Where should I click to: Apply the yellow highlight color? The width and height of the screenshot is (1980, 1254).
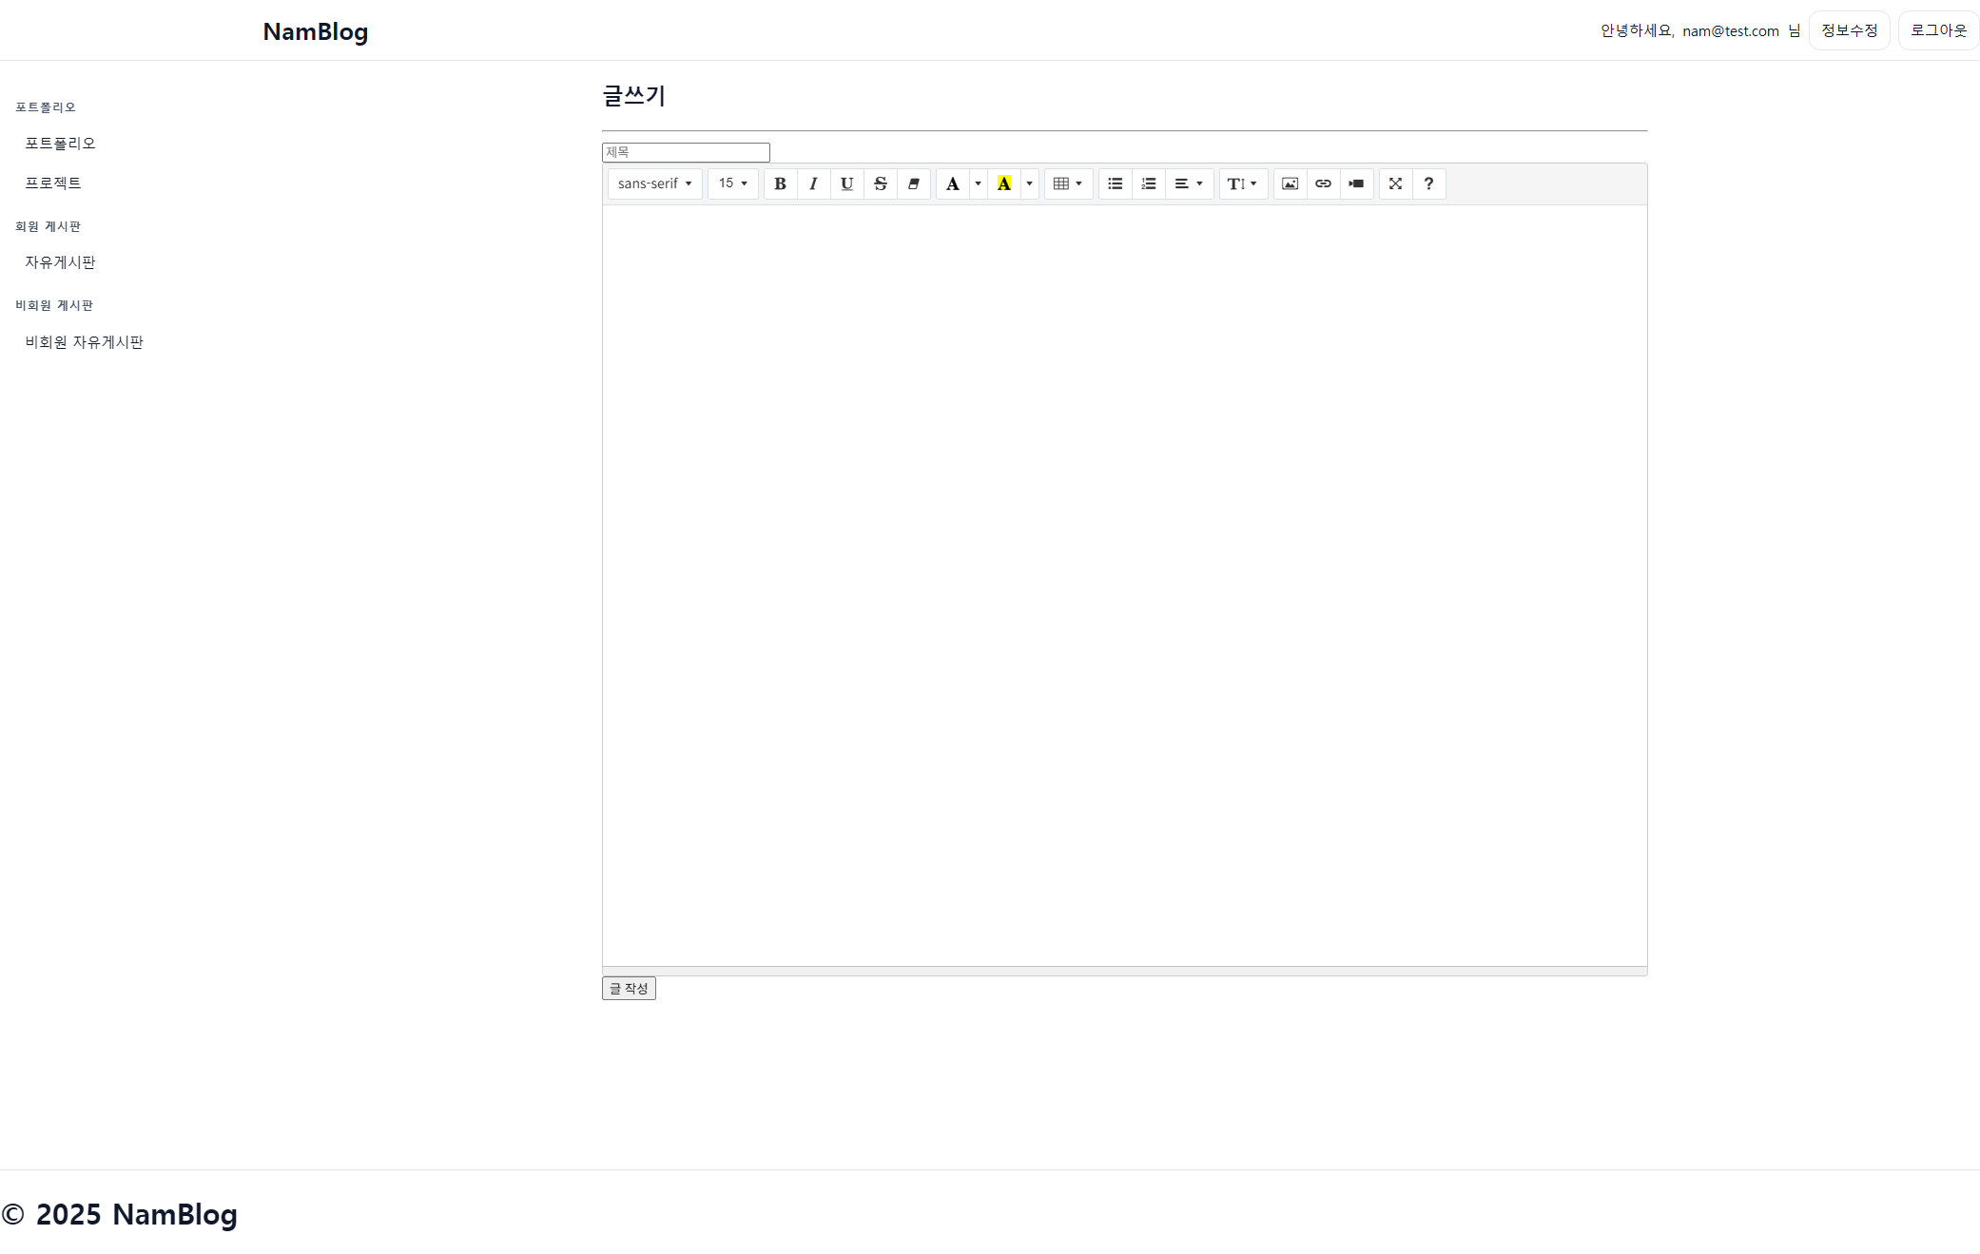1004,183
